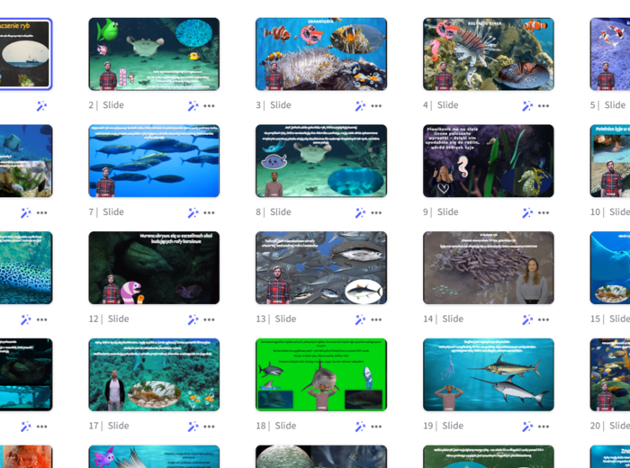Click the magic wand icon under slide 3
630x468 pixels.
click(360, 105)
